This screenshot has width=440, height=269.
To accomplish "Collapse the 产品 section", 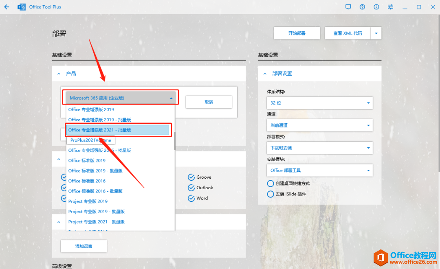I will pos(59,74).
